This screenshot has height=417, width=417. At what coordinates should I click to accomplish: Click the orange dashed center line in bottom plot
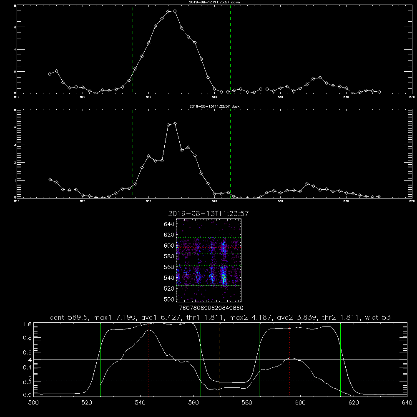219,359
